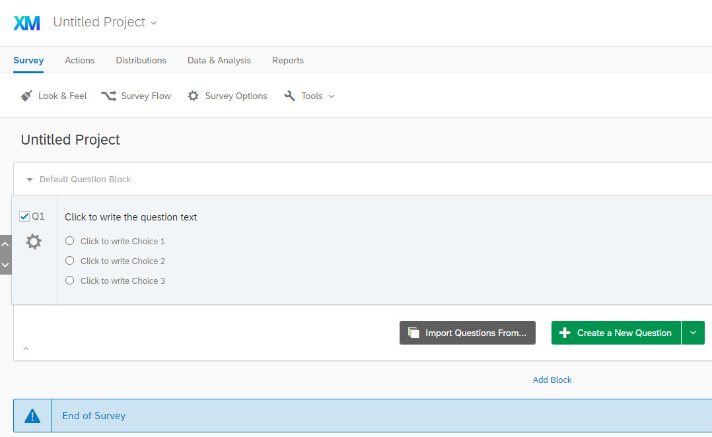
Task: Select the Choice 3 radio button
Action: tap(69, 280)
